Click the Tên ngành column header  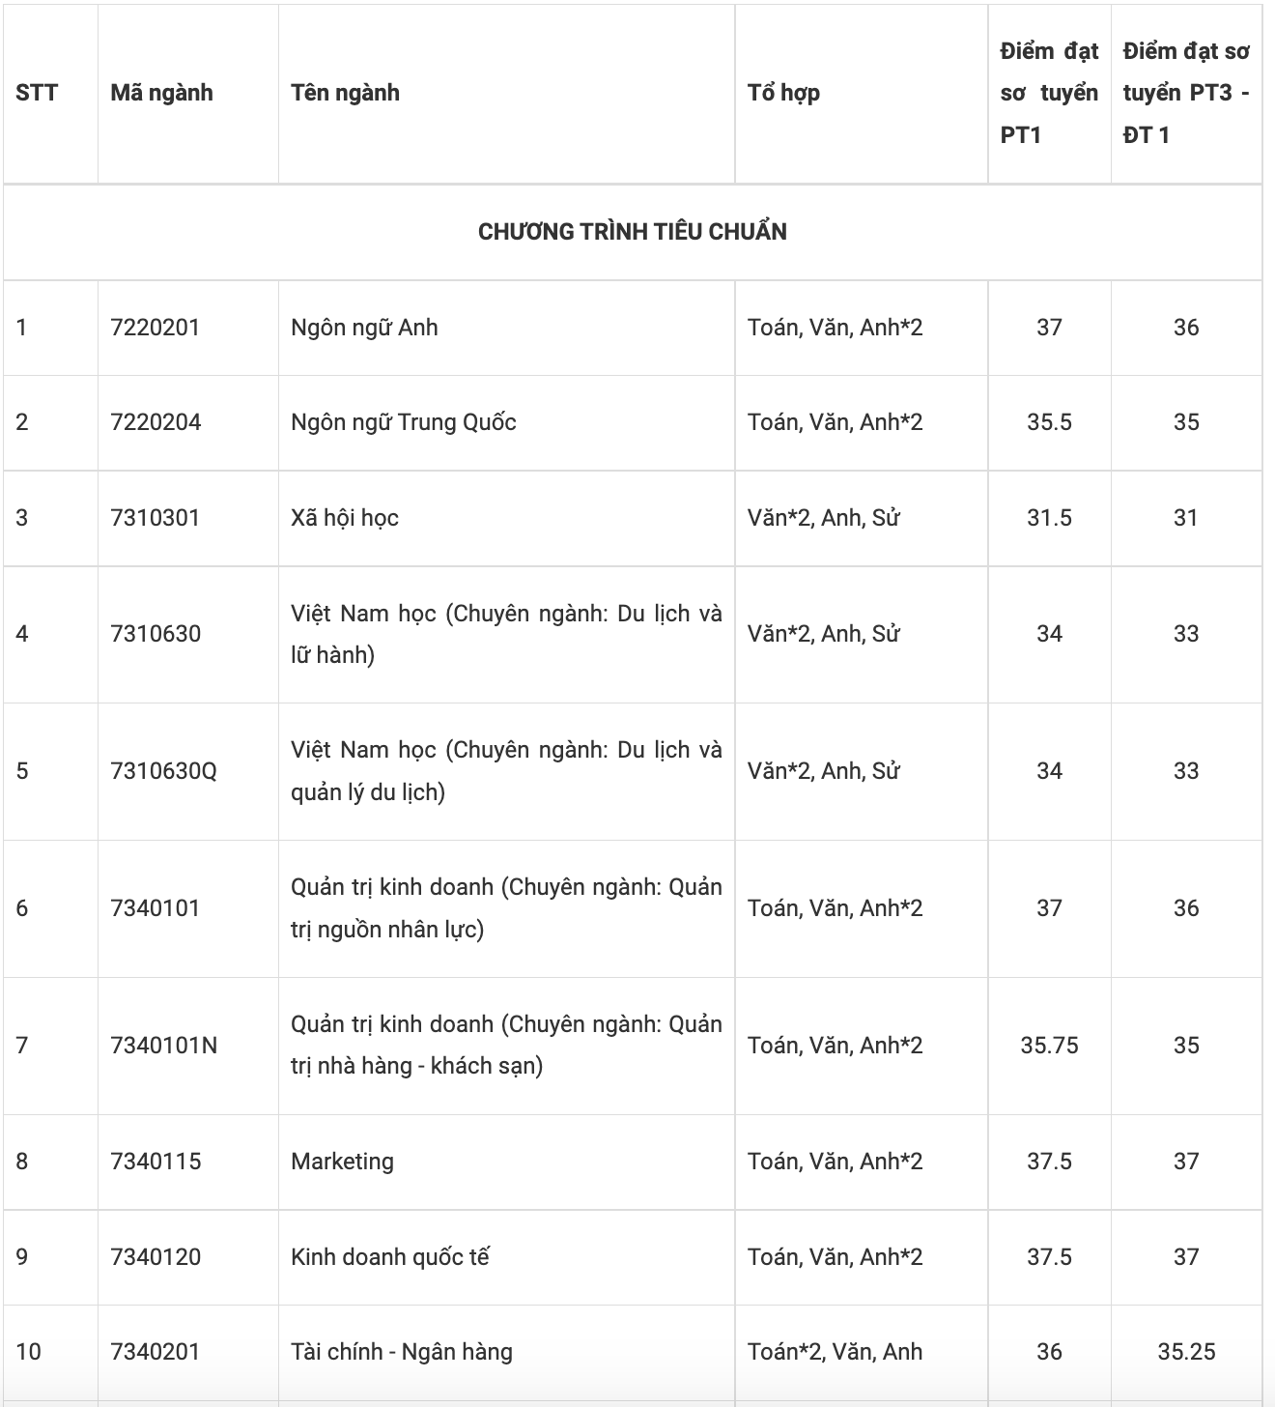coord(345,93)
